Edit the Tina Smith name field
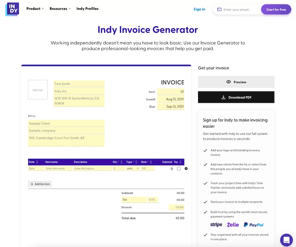Image resolution: width=296 pixels, height=247 pixels. 79,84
